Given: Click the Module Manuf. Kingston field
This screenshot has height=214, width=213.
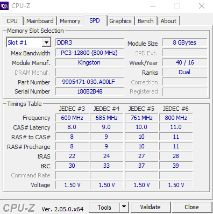Looking at the screenshot, I should coord(89,62).
